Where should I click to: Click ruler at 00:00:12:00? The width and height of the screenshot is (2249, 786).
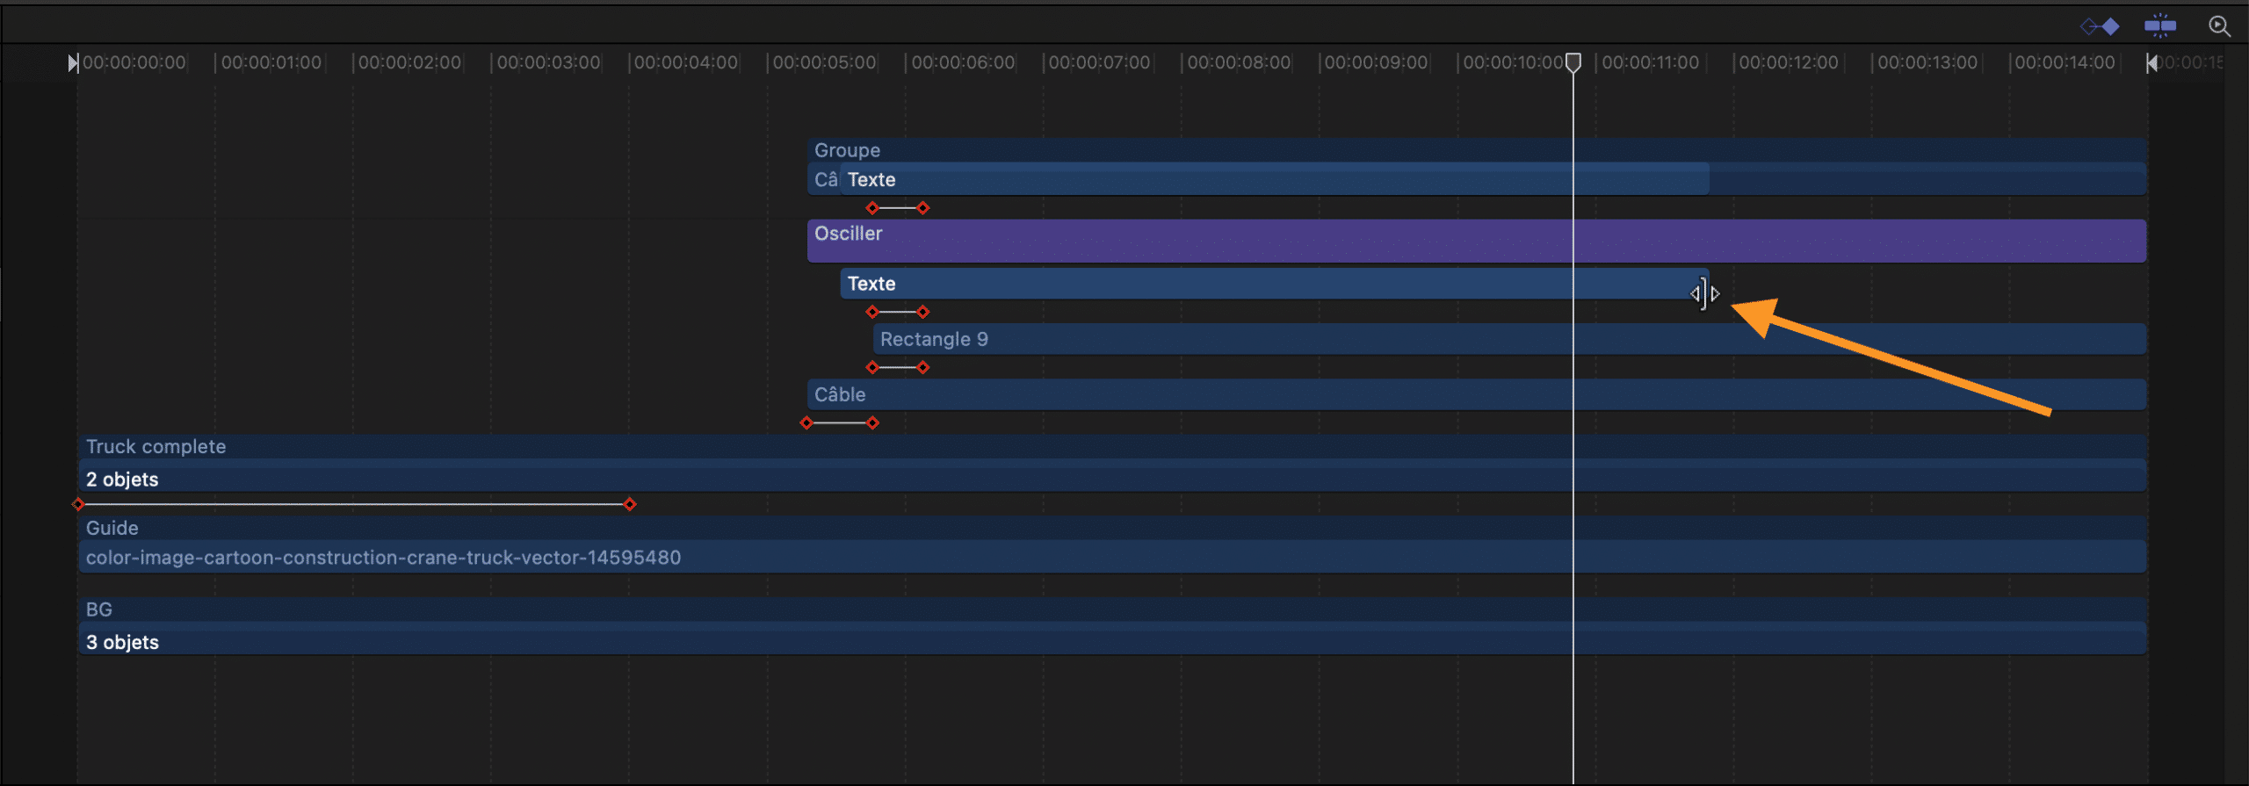click(x=1789, y=63)
